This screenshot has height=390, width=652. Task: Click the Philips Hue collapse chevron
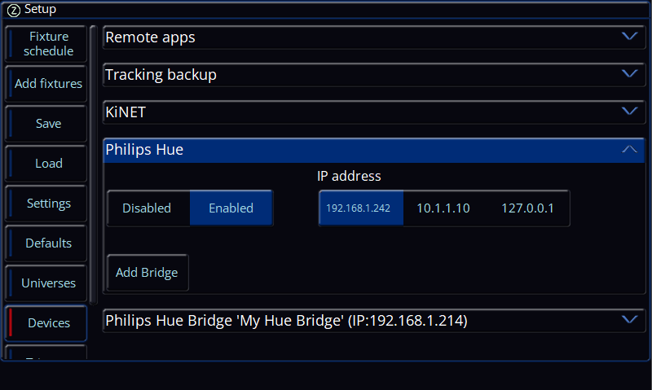pos(629,149)
